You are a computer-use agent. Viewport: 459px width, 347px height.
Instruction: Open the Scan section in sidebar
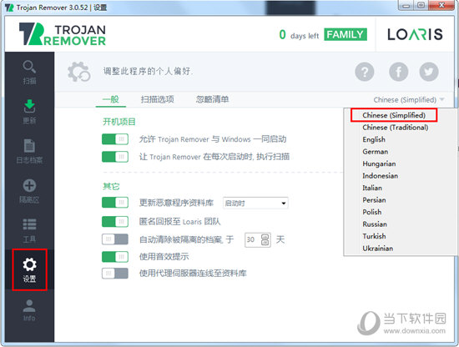tap(29, 73)
